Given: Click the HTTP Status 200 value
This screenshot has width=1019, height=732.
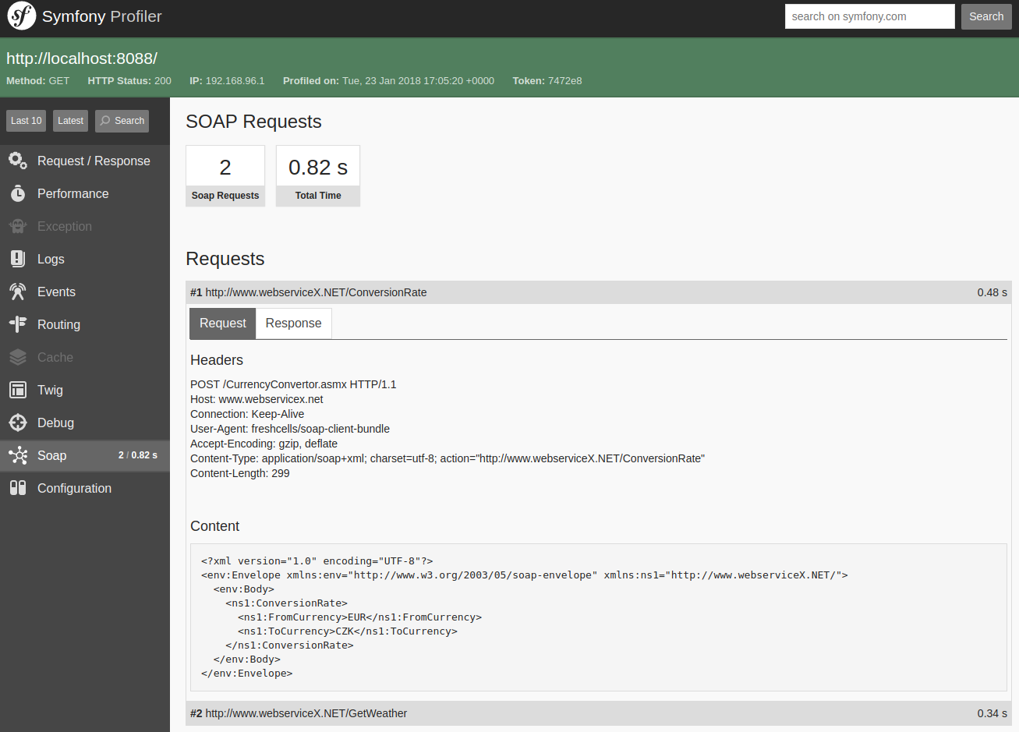Looking at the screenshot, I should coord(163,81).
